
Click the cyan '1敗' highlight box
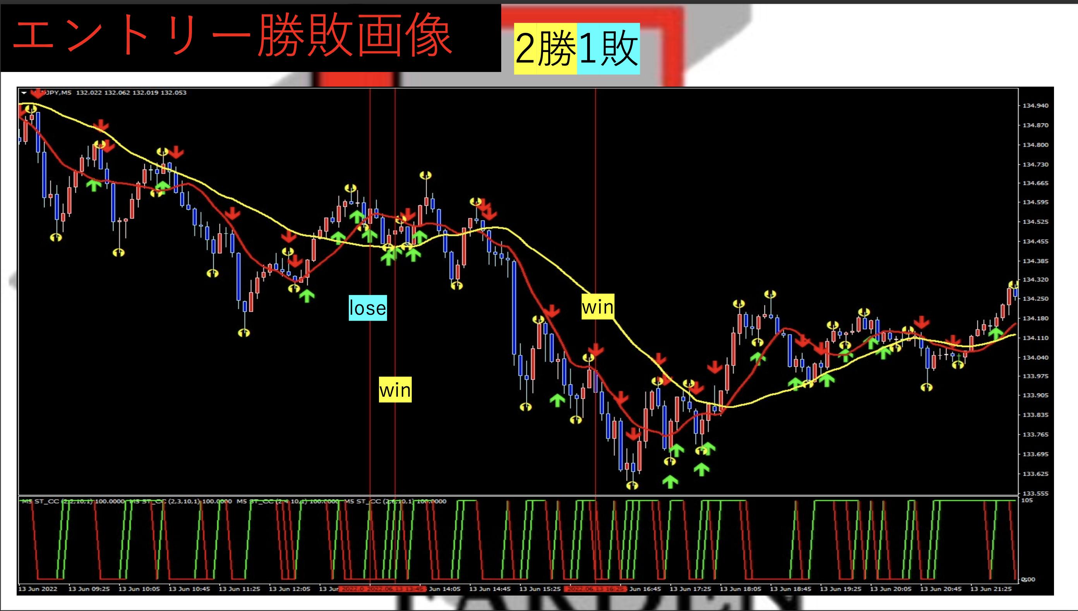click(608, 49)
